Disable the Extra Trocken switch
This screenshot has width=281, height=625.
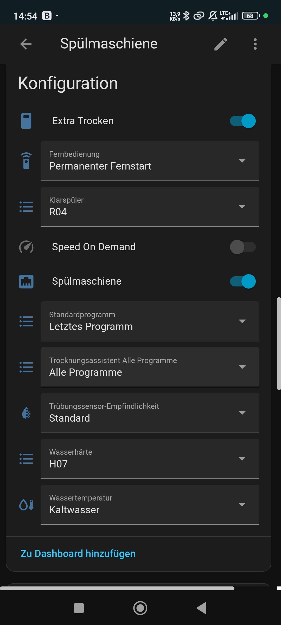243,121
